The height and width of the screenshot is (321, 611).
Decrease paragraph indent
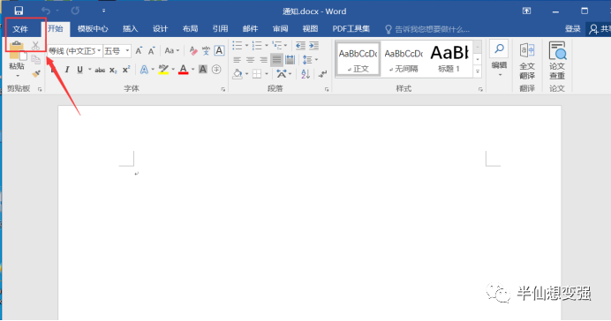pos(300,46)
